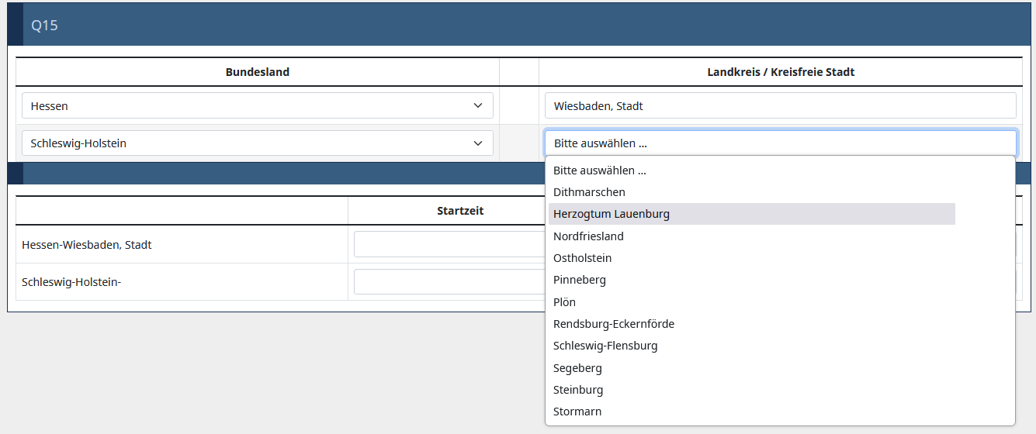Open the Hessen Bundesland dropdown

[257, 105]
